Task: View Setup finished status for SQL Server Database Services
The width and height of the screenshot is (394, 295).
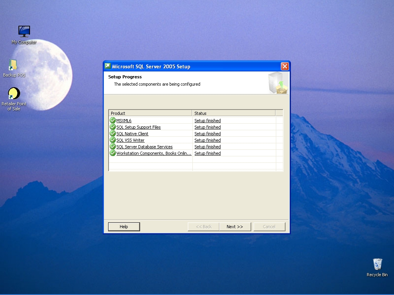Action: click(207, 147)
